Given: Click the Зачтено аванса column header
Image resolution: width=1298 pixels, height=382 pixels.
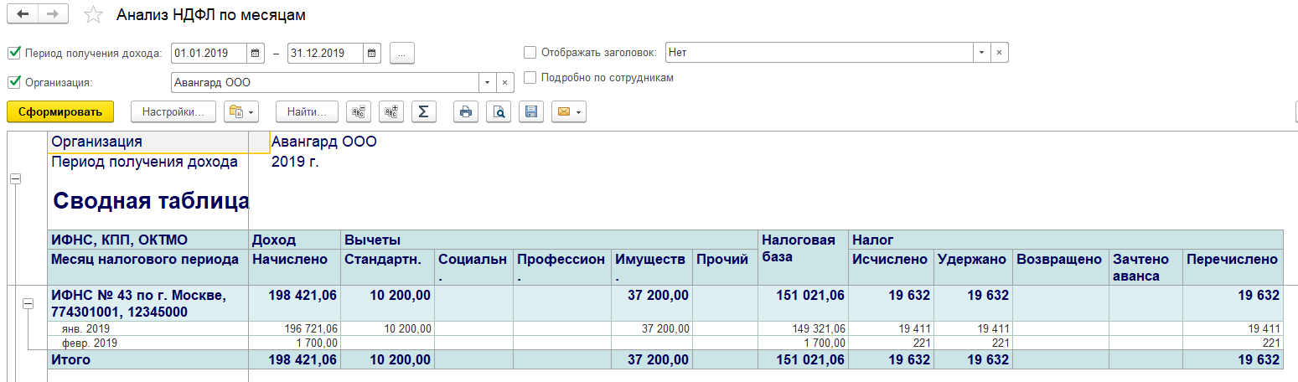Looking at the screenshot, I should tap(1145, 267).
